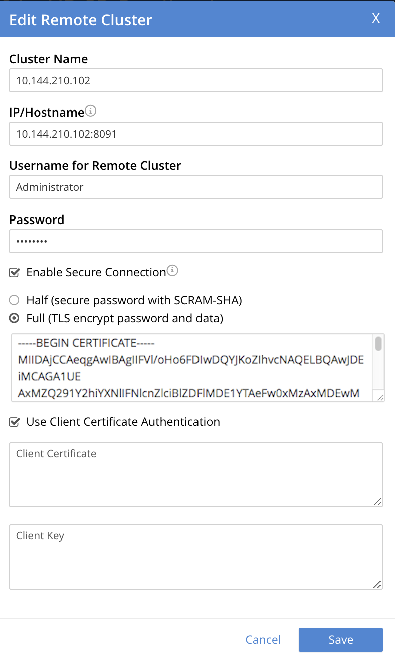Viewport: 395px width, 659px height.
Task: Close the Edit Remote Cluster dialog
Action: [376, 18]
